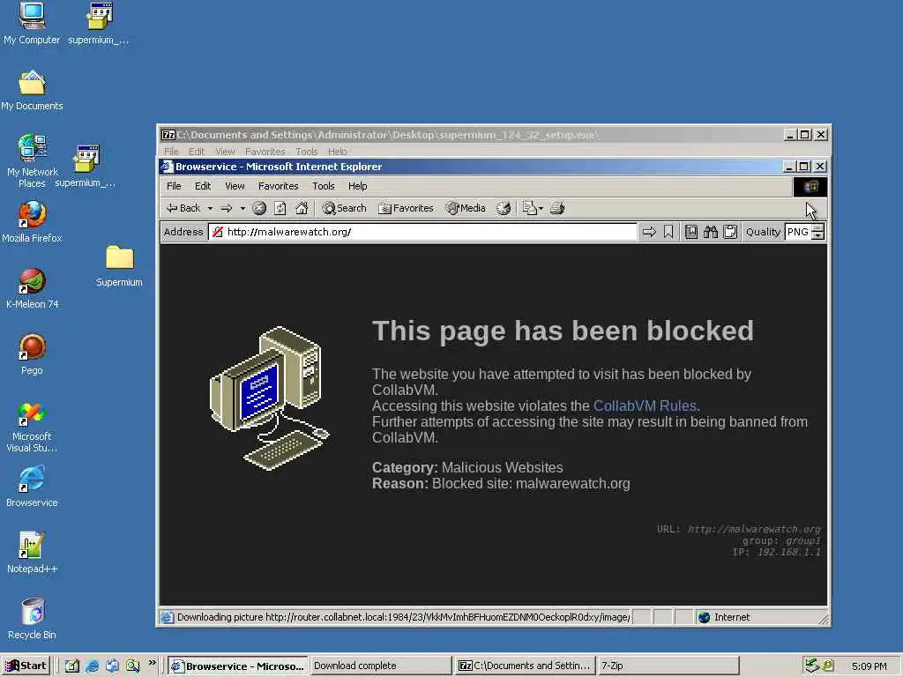Open the Favorites pane from the toolbar
Image resolution: width=903 pixels, height=677 pixels.
coord(406,208)
